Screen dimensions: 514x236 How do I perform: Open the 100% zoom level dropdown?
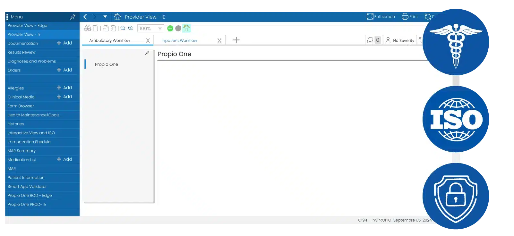pyautogui.click(x=150, y=29)
